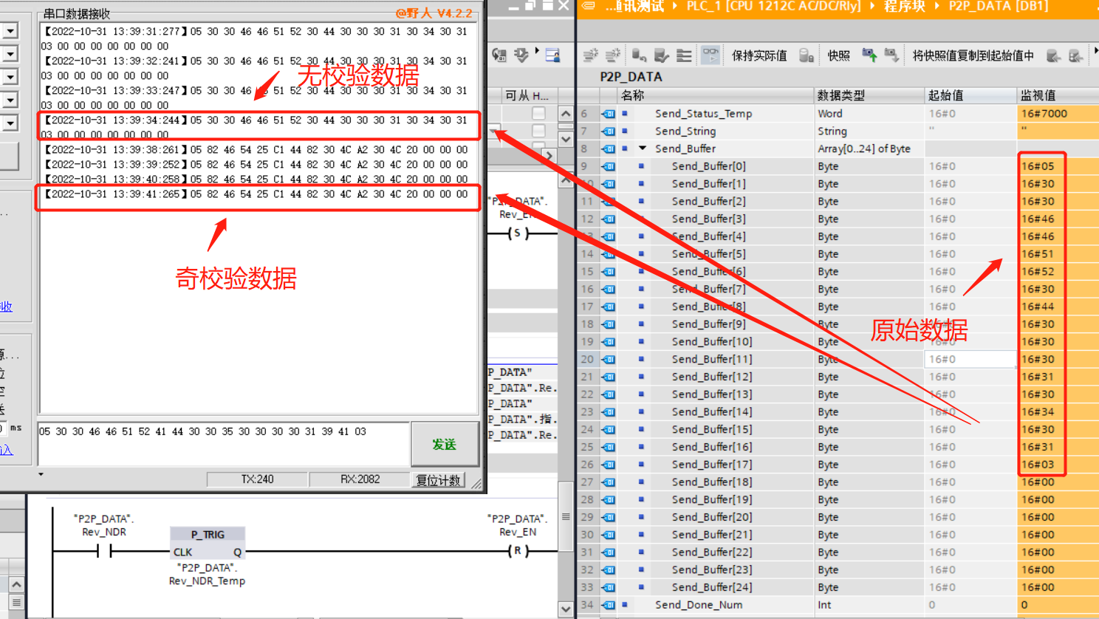Image resolution: width=1099 pixels, height=619 pixels.
Task: Click the snapshot camera icon with green arrow
Action: point(869,55)
